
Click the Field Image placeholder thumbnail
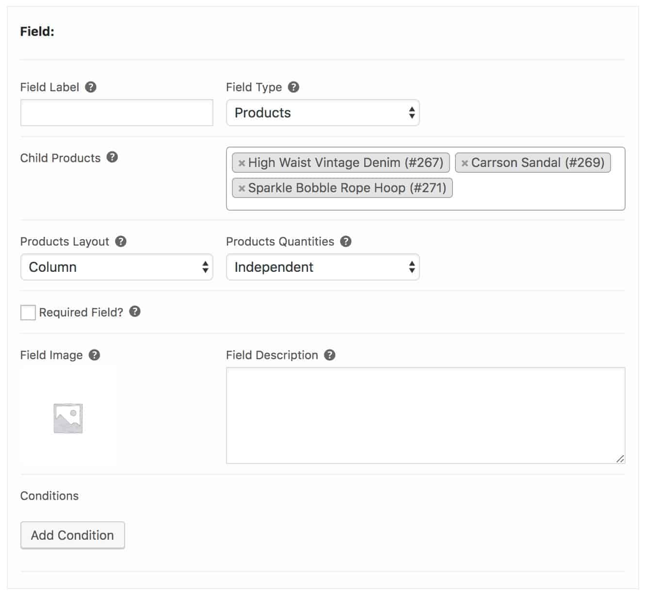[68, 418]
